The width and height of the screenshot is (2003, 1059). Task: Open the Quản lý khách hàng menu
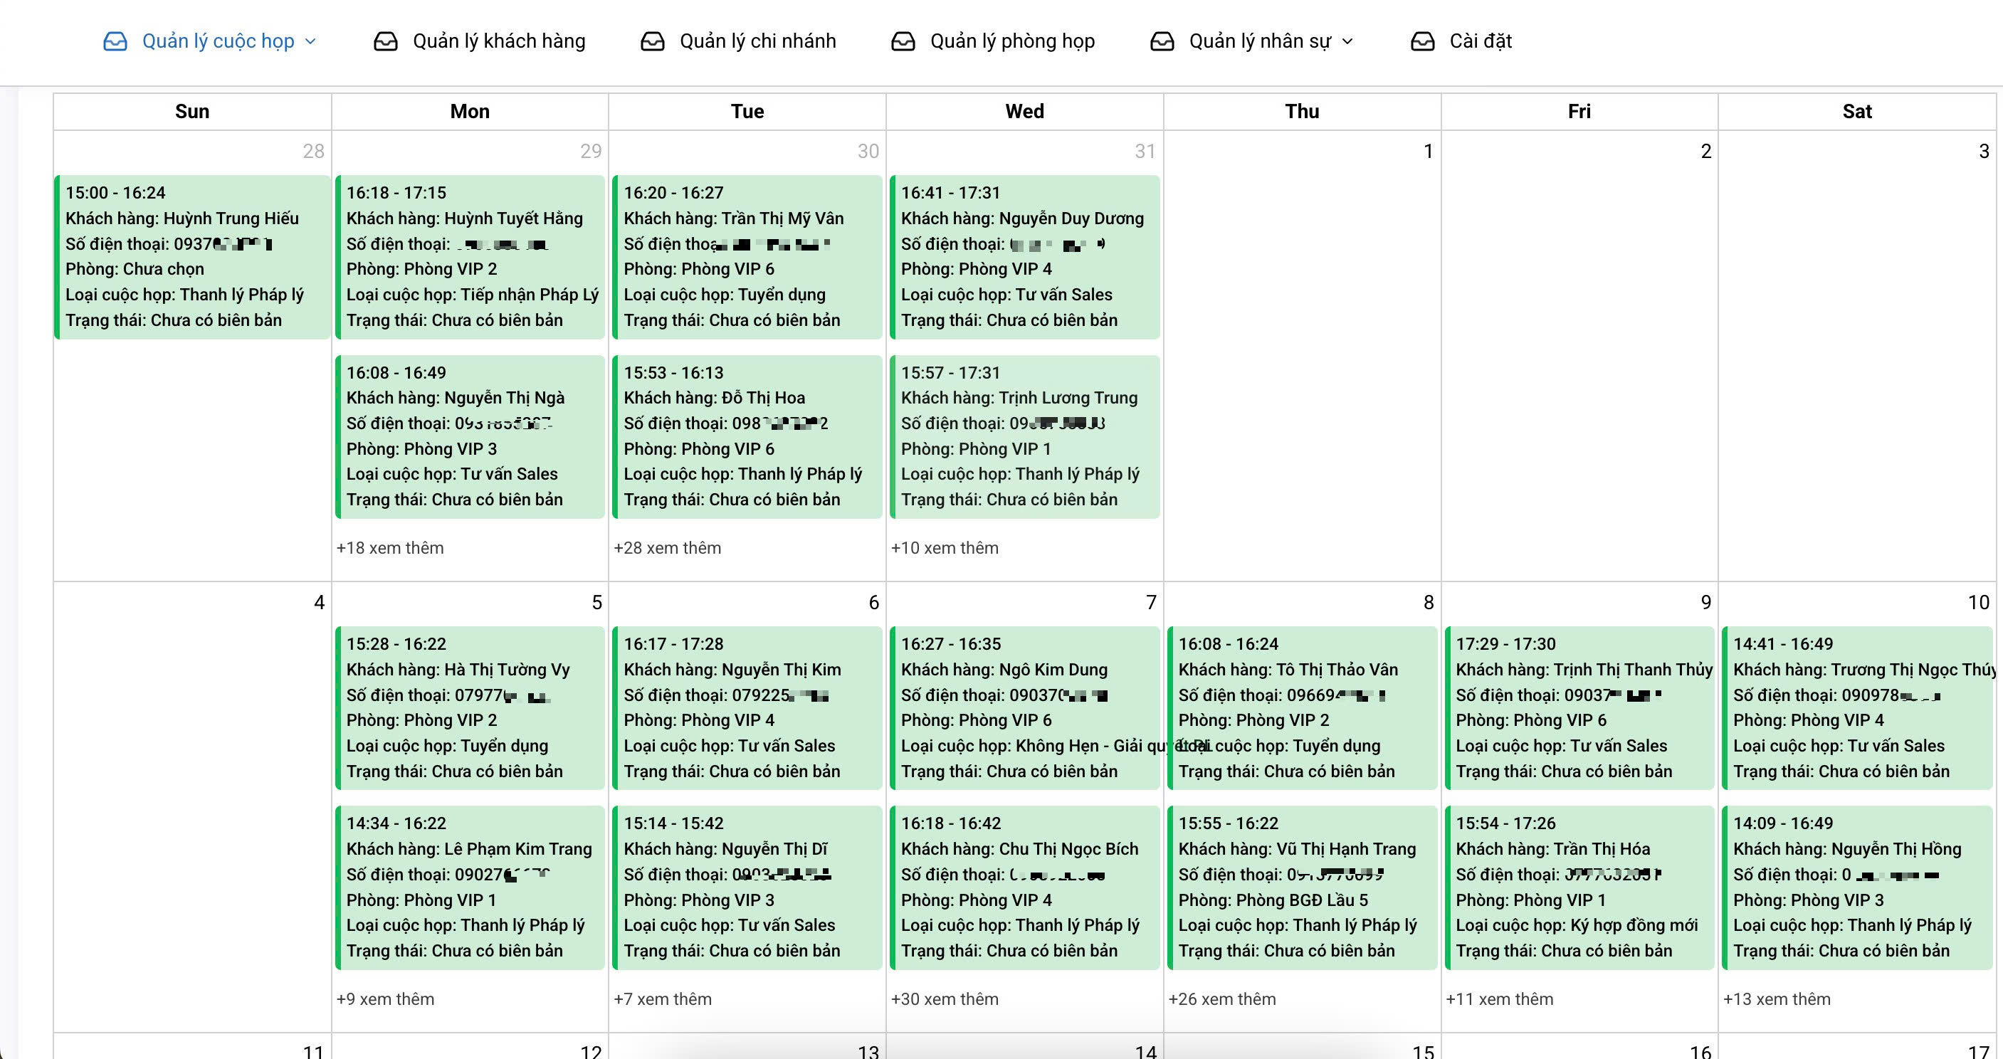(x=498, y=41)
